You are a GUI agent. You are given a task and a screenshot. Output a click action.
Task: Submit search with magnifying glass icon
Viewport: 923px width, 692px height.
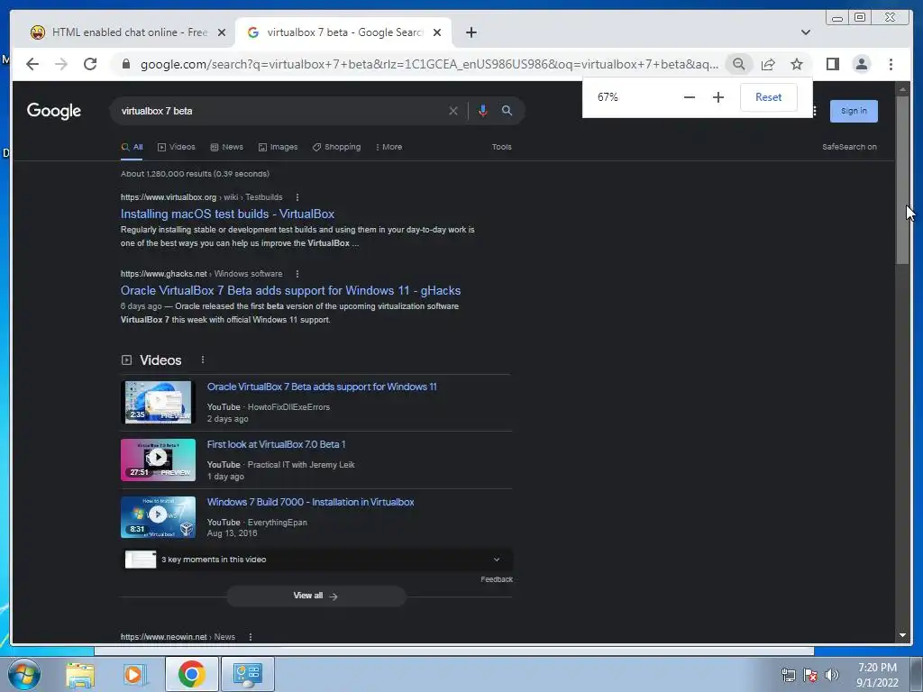[507, 111]
